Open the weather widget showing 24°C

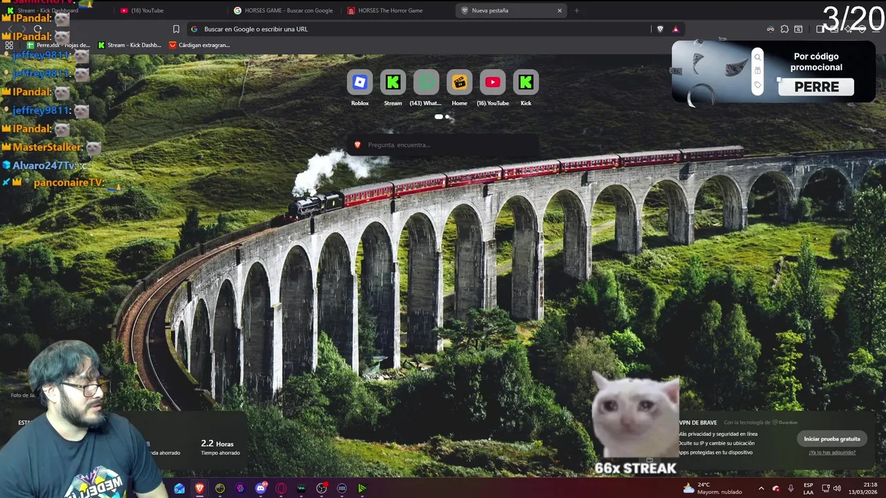712,488
